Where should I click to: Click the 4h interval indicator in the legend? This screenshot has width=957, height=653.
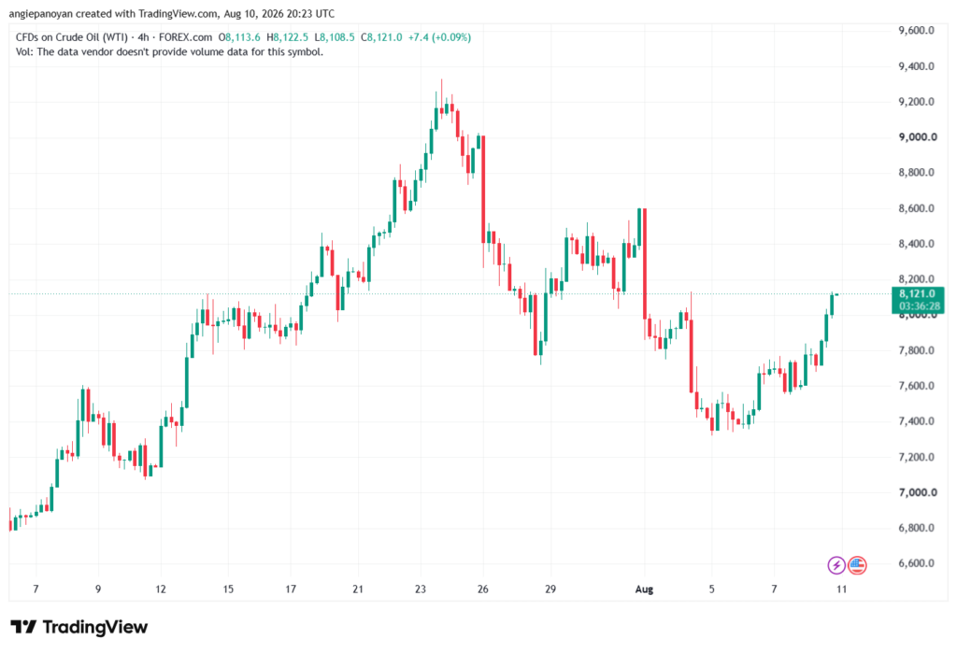click(x=143, y=37)
